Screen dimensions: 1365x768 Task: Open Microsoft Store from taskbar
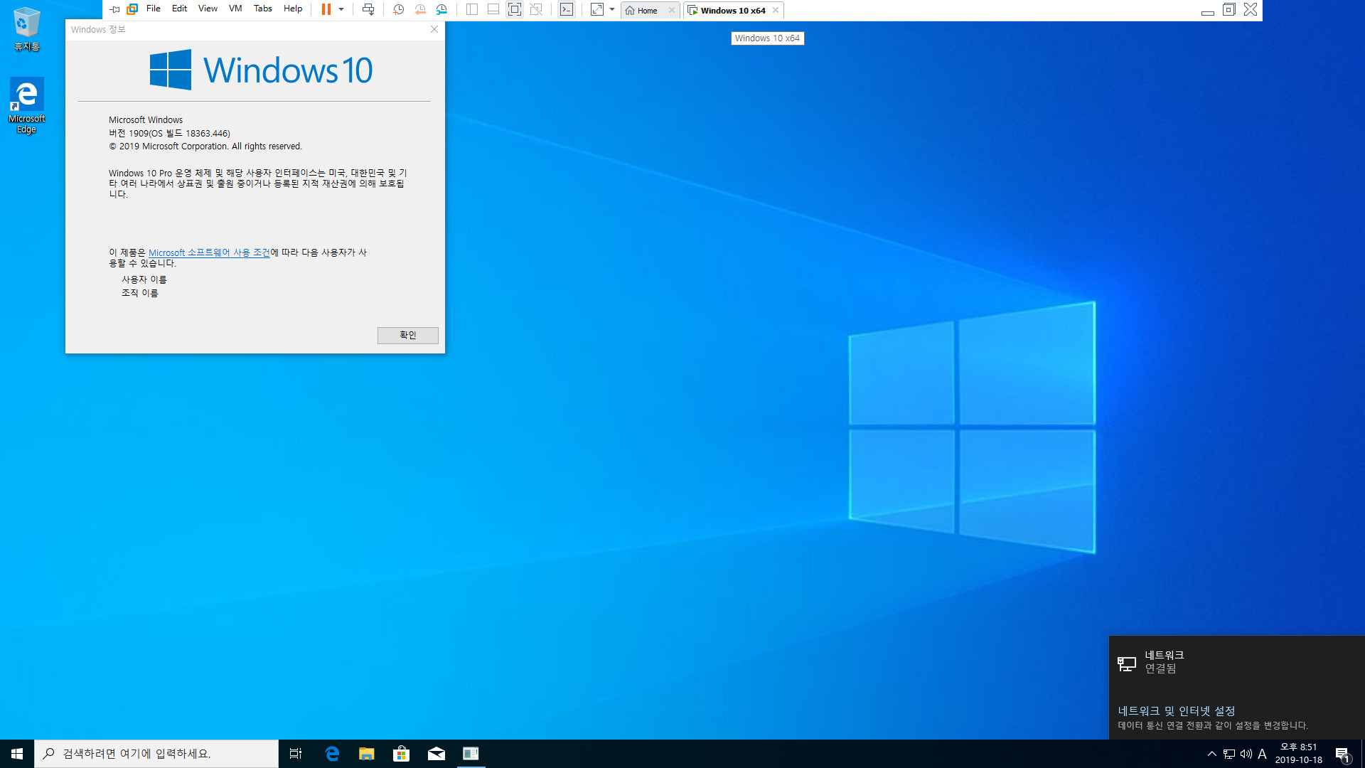(401, 754)
